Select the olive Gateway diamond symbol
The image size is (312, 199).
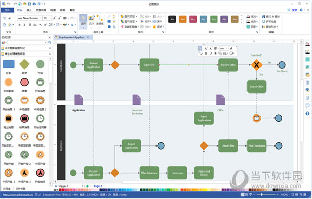coord(24,64)
